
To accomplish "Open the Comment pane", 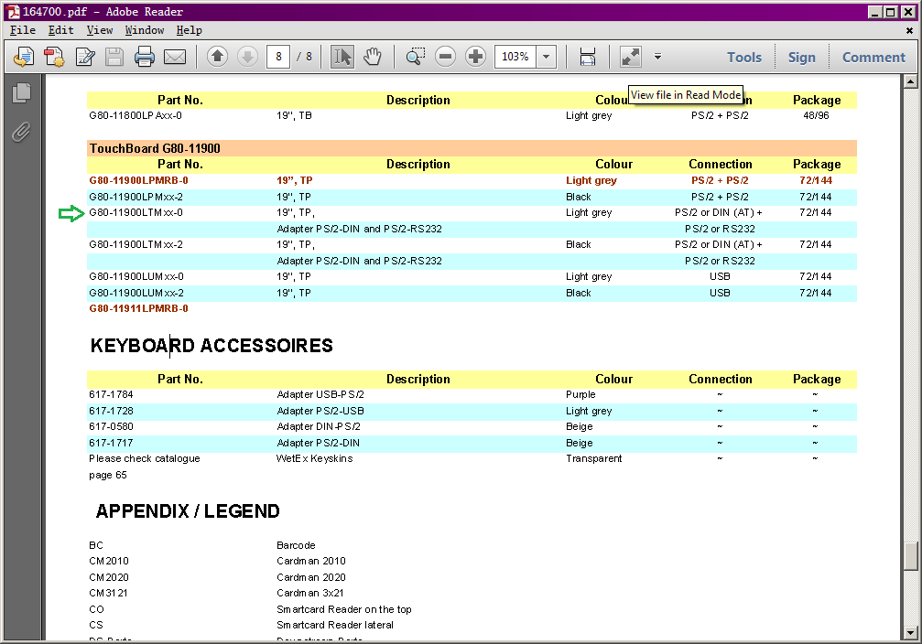I will 873,57.
